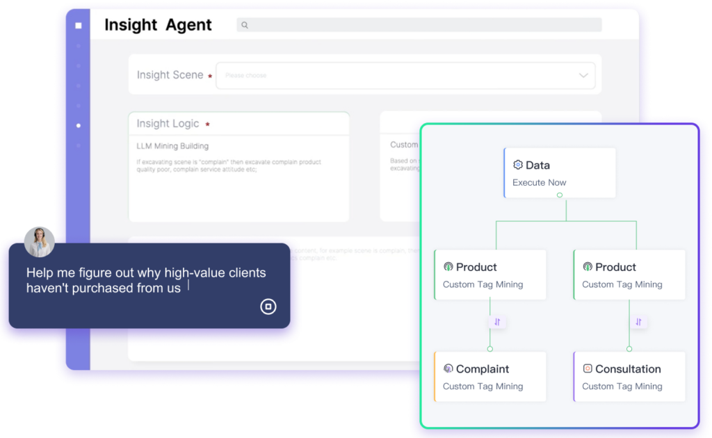Screen dimensions: 712x438
Task: Select the highlighted white dot in sidebar
Action: 78,126
